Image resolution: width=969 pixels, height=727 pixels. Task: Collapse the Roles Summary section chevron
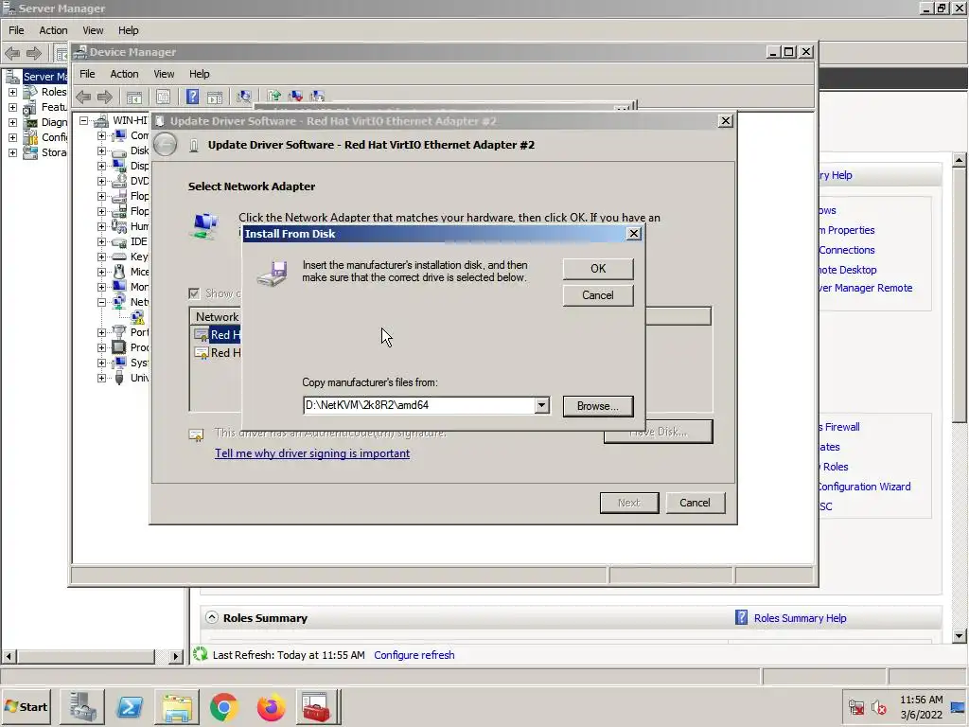coord(211,617)
